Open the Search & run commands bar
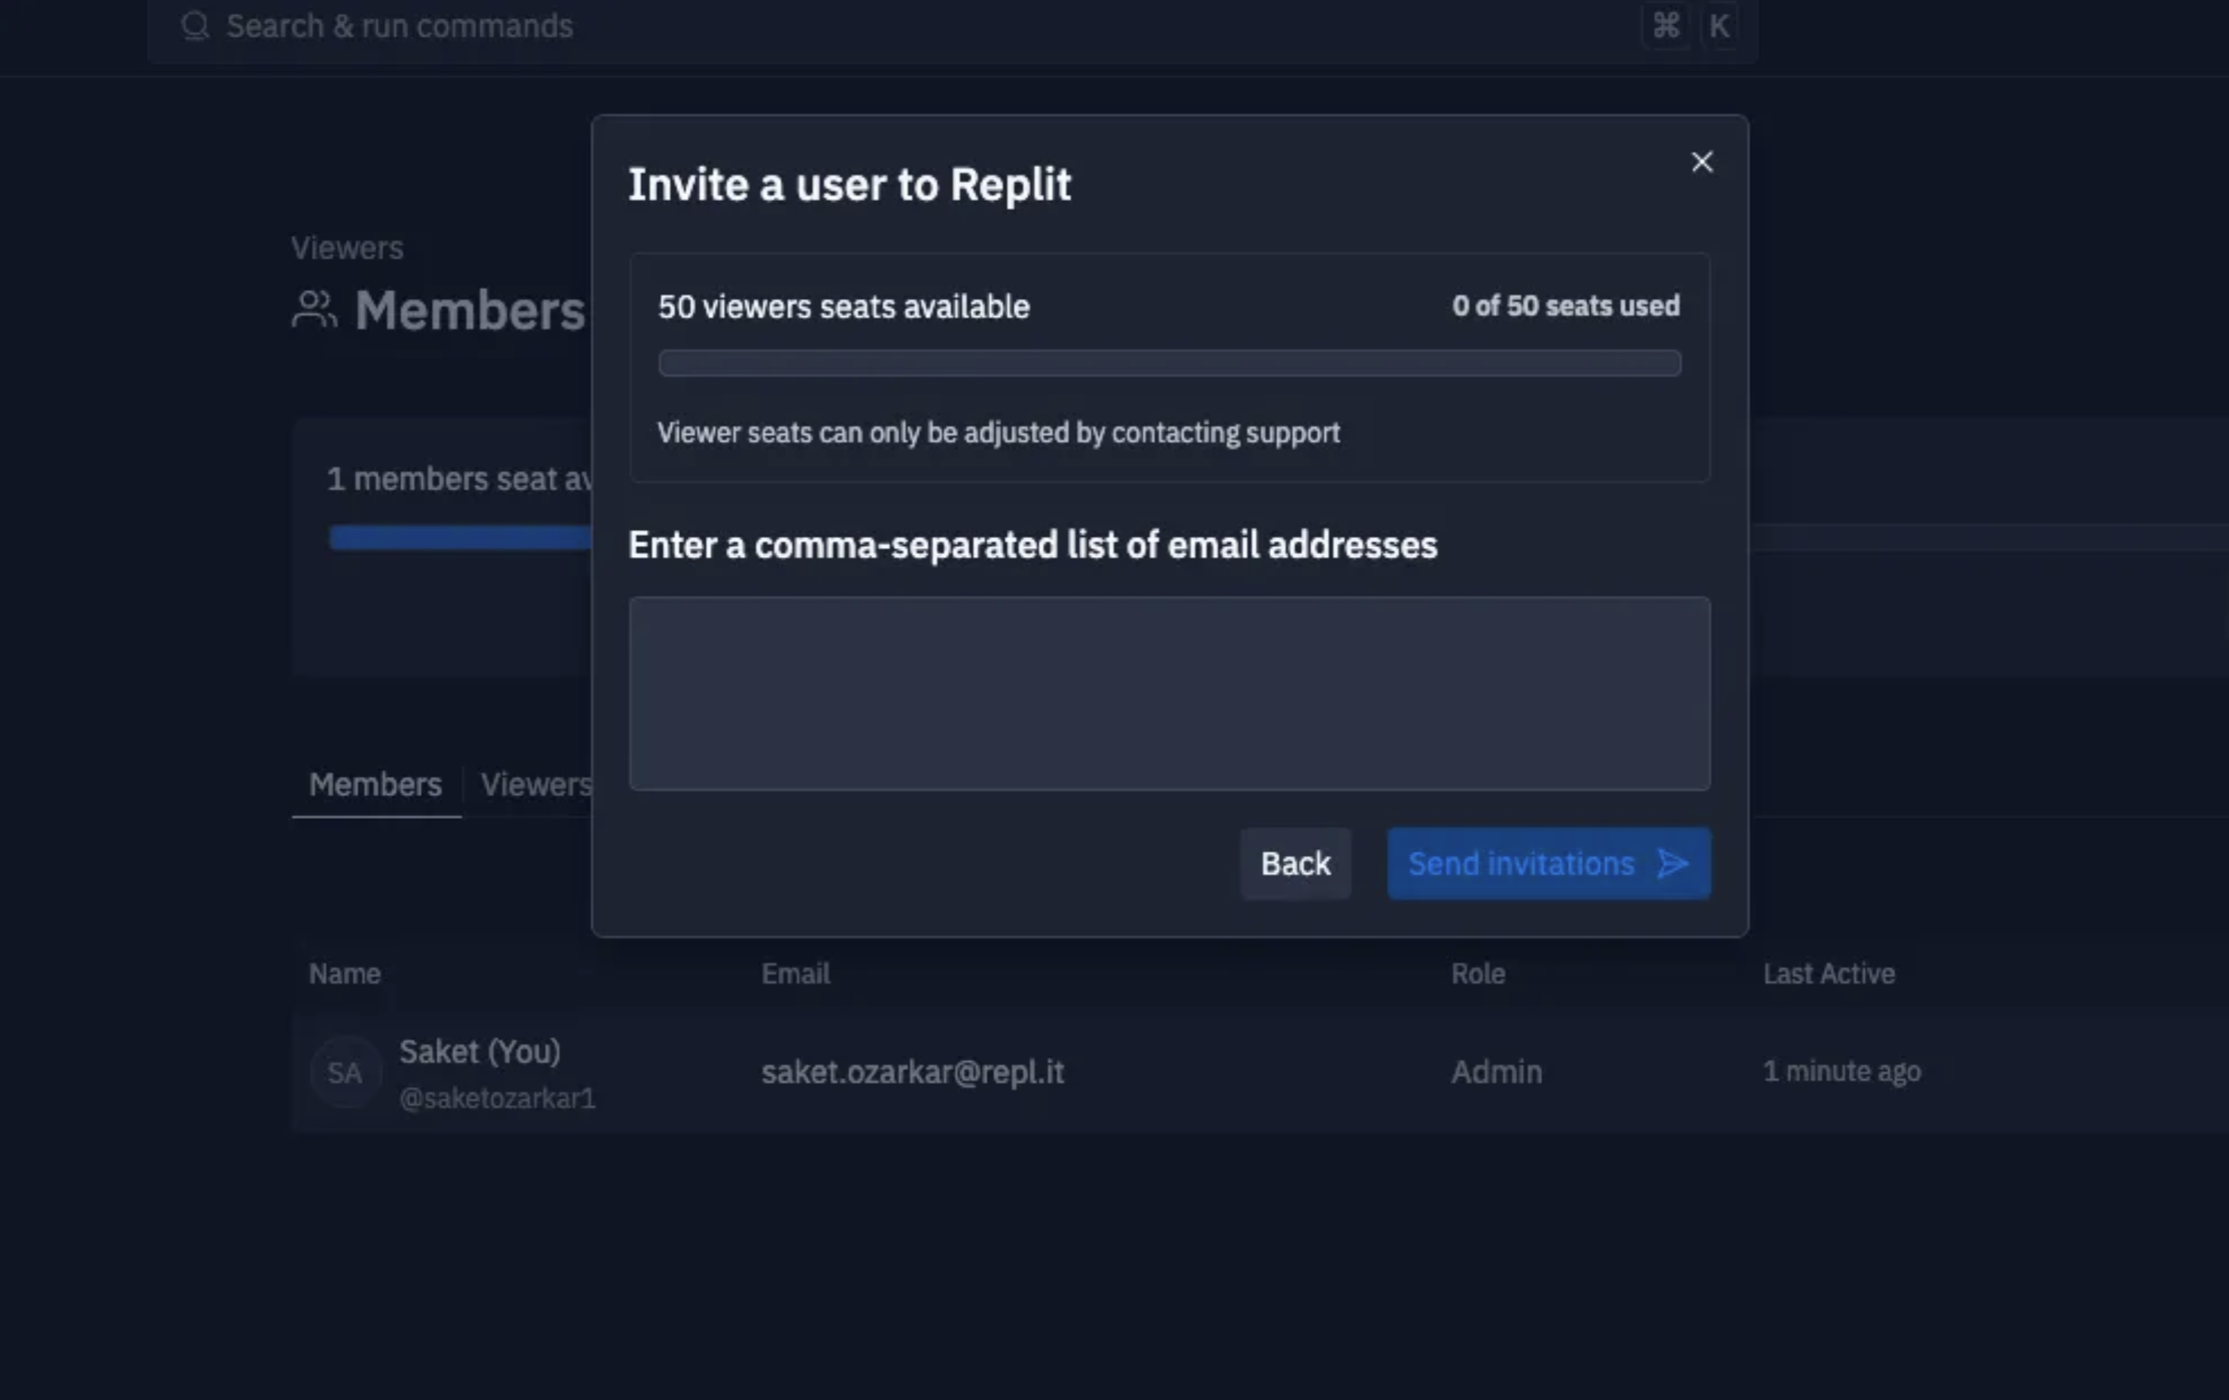Image resolution: width=2229 pixels, height=1400 pixels. 952,28
